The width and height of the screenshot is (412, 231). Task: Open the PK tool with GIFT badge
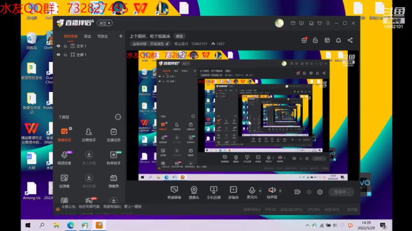89,201
